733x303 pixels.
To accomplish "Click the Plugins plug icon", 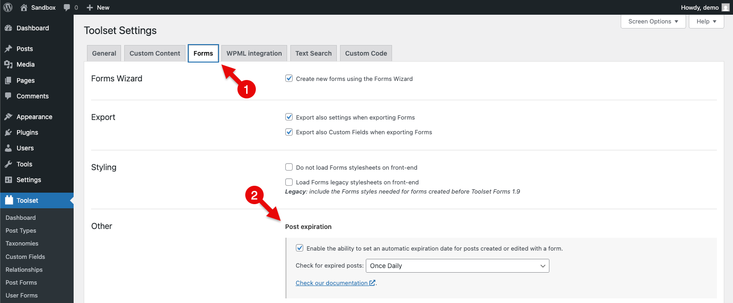I will point(8,132).
